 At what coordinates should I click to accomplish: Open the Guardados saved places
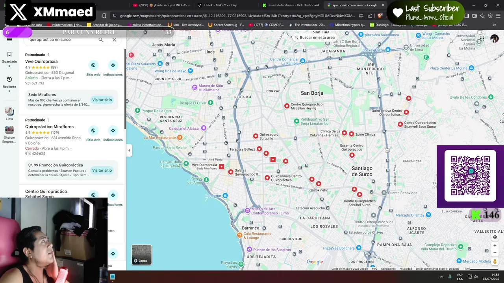click(9, 59)
